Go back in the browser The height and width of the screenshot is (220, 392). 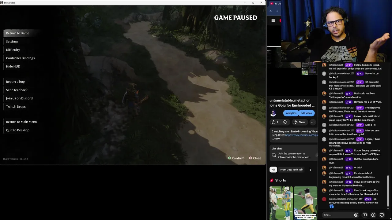(x=270, y=11)
